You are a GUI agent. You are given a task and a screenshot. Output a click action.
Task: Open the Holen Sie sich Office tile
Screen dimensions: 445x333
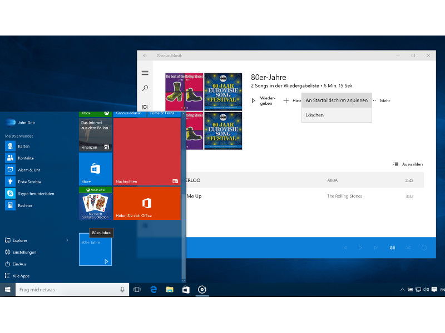click(147, 203)
